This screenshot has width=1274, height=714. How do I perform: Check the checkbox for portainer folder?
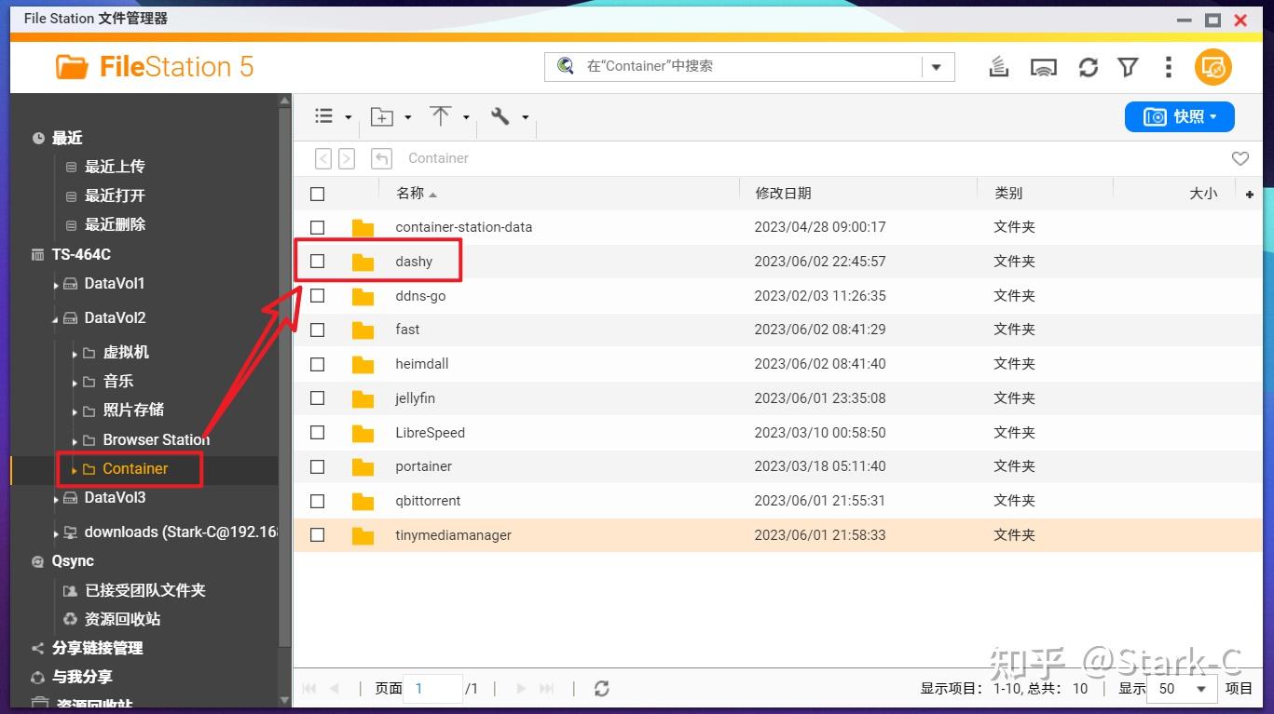tap(317, 466)
